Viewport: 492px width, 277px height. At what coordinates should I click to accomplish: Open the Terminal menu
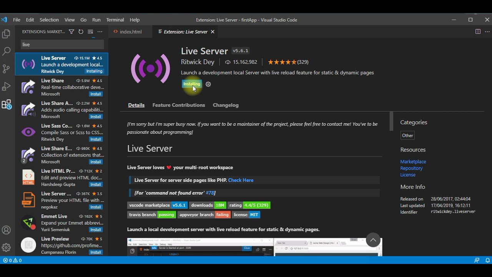click(115, 20)
